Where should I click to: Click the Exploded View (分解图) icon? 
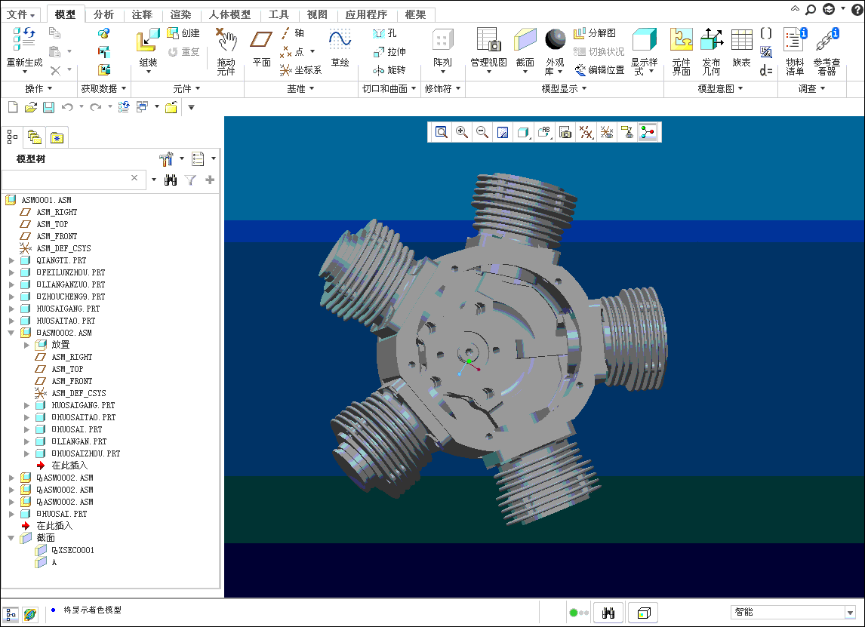pyautogui.click(x=579, y=33)
